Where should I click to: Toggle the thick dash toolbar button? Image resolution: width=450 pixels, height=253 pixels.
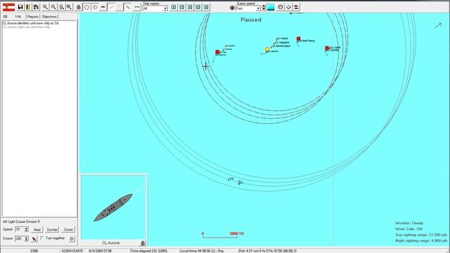[x=103, y=7]
